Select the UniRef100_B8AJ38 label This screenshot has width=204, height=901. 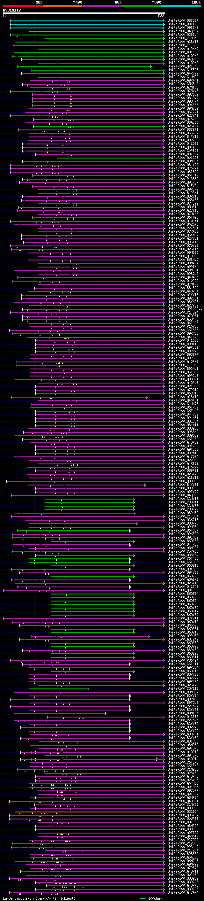coord(183,123)
